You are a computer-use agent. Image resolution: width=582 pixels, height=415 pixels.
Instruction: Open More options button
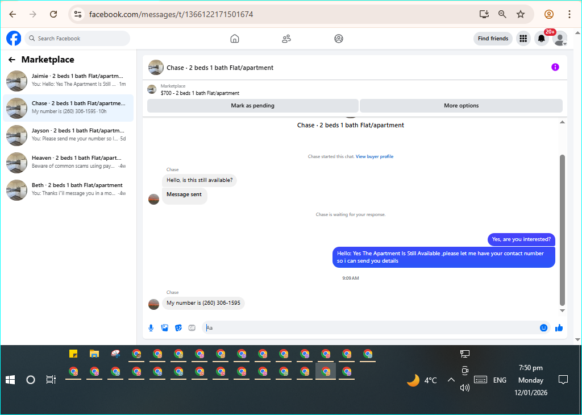[462, 105]
